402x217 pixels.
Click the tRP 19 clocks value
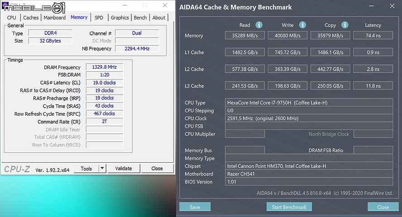click(x=104, y=98)
